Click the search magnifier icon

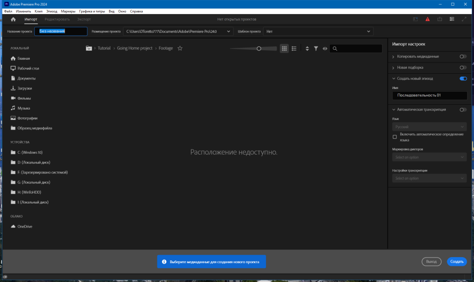pyautogui.click(x=335, y=48)
